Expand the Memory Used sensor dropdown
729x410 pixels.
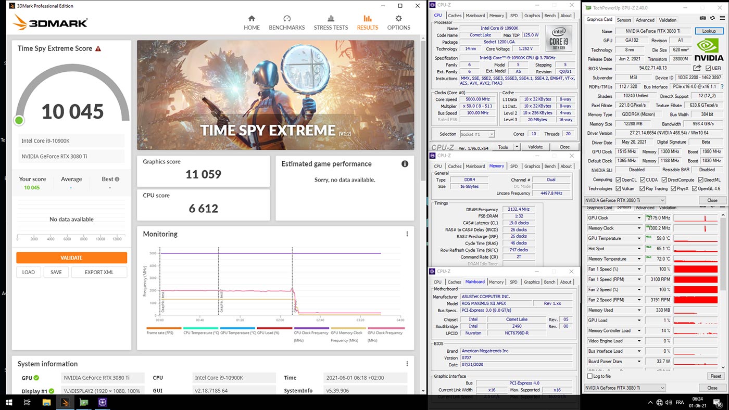(x=639, y=310)
